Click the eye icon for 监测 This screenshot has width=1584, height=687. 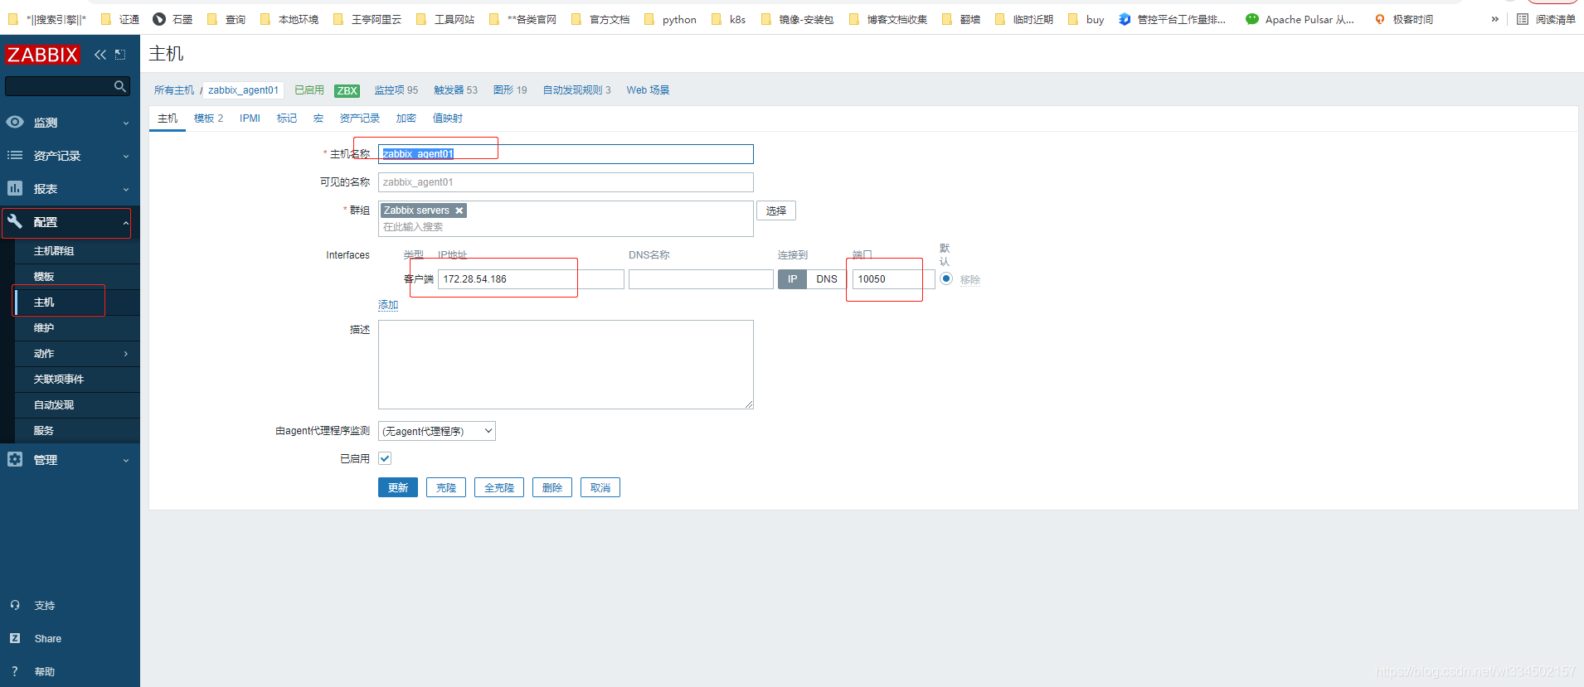(x=15, y=122)
